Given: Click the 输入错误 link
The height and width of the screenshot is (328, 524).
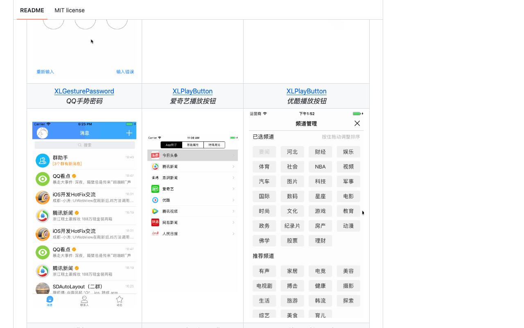Looking at the screenshot, I should pyautogui.click(x=125, y=72).
